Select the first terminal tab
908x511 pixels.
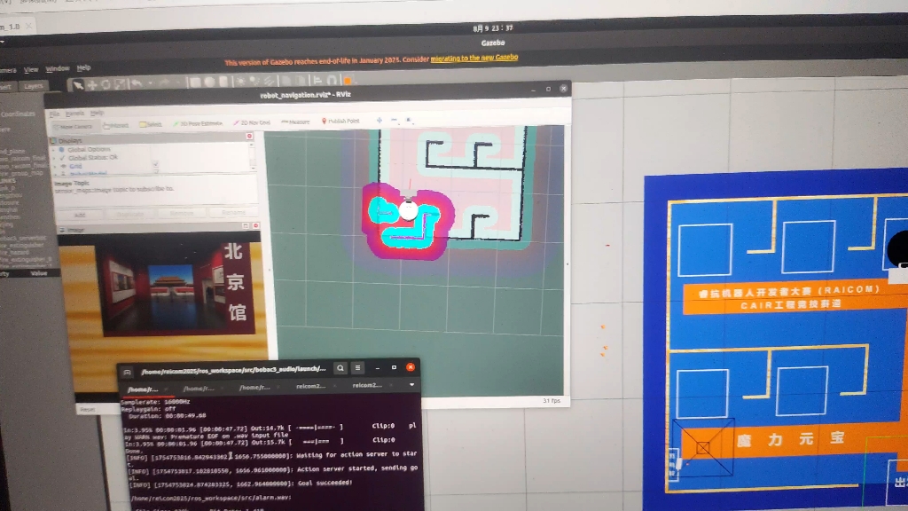point(143,389)
